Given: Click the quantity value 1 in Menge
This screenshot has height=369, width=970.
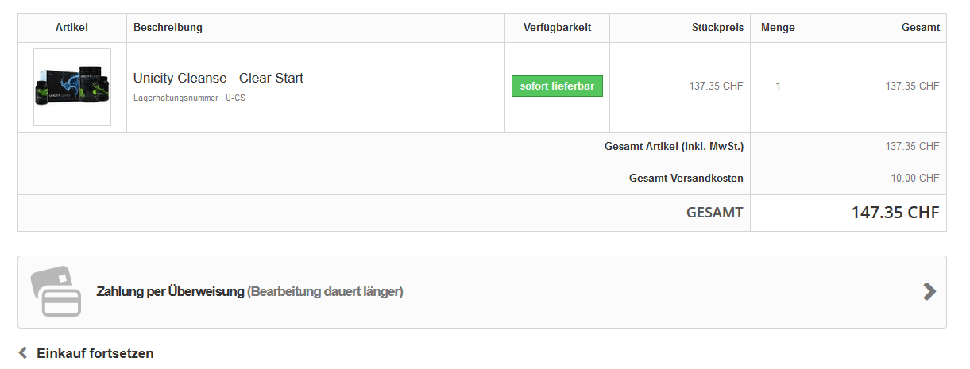Looking at the screenshot, I should (778, 86).
